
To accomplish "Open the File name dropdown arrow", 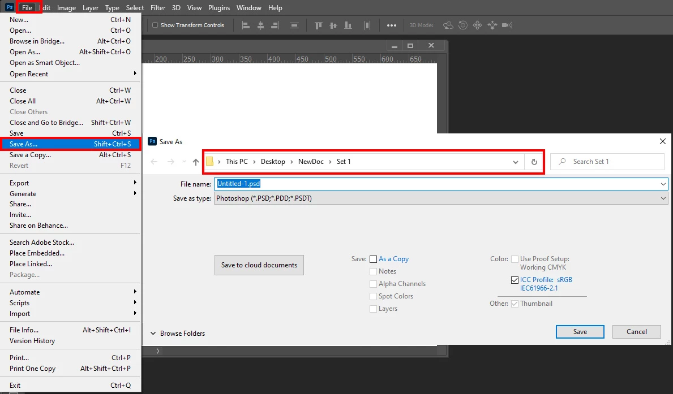I will (663, 184).
